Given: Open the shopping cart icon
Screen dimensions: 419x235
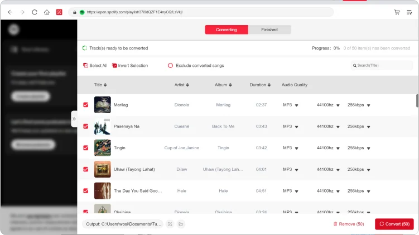Looking at the screenshot, I should (397, 12).
